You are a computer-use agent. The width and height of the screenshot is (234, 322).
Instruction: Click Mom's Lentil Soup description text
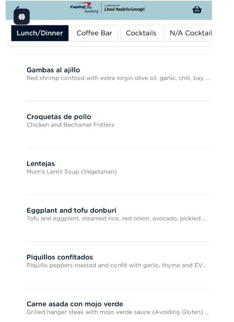tap(72, 172)
